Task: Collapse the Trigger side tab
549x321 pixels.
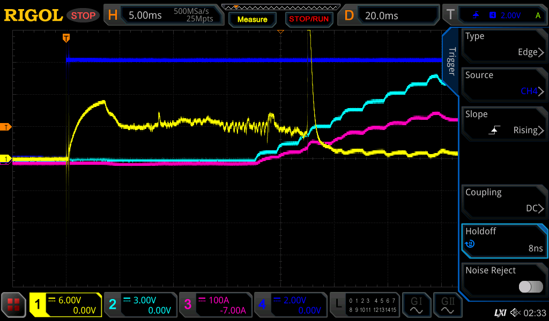Action: tap(451, 62)
